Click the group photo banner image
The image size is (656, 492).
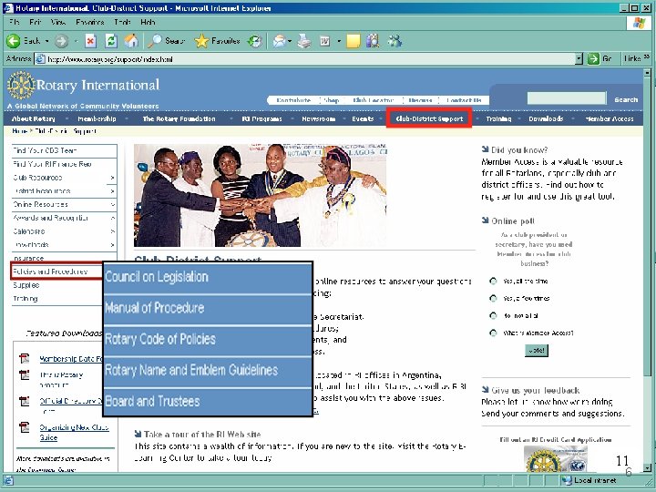coord(261,195)
